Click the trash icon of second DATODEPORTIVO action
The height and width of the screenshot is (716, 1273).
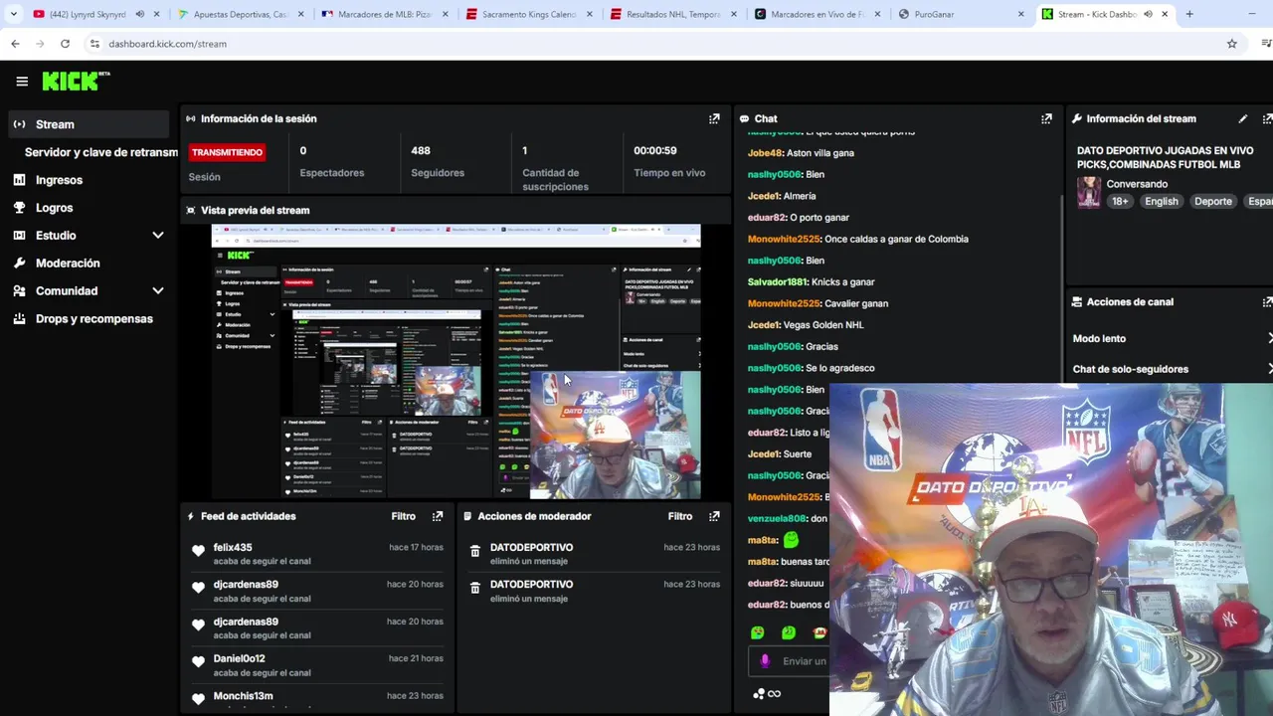pyautogui.click(x=475, y=588)
